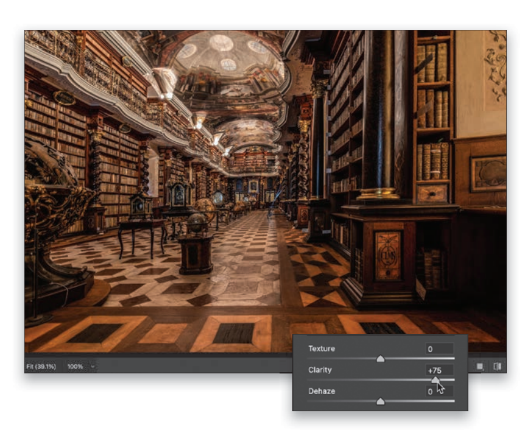525x435 pixels.
Task: Click the Dehaze label
Action: click(x=322, y=391)
